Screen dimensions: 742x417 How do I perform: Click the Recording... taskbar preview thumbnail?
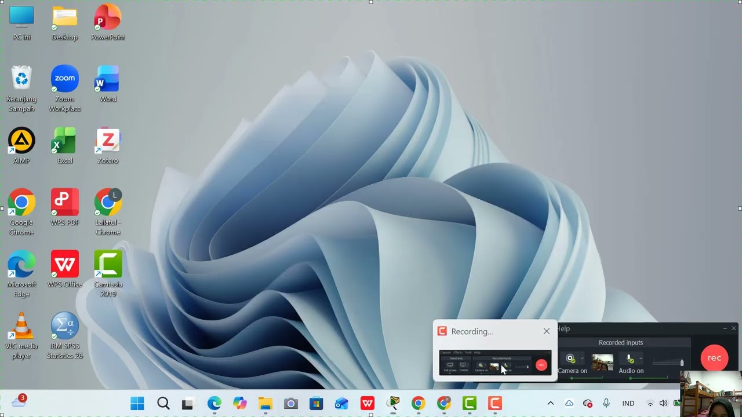[x=494, y=363]
